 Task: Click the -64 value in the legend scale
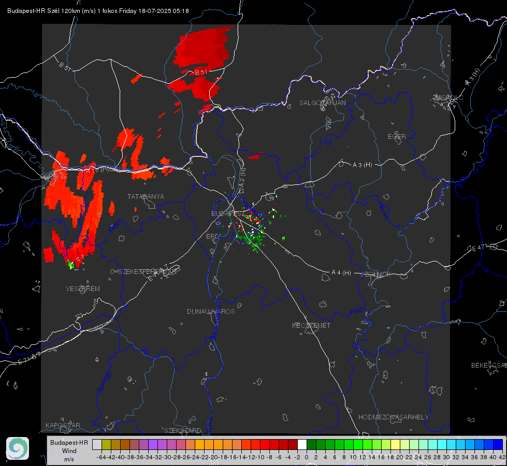(x=101, y=457)
